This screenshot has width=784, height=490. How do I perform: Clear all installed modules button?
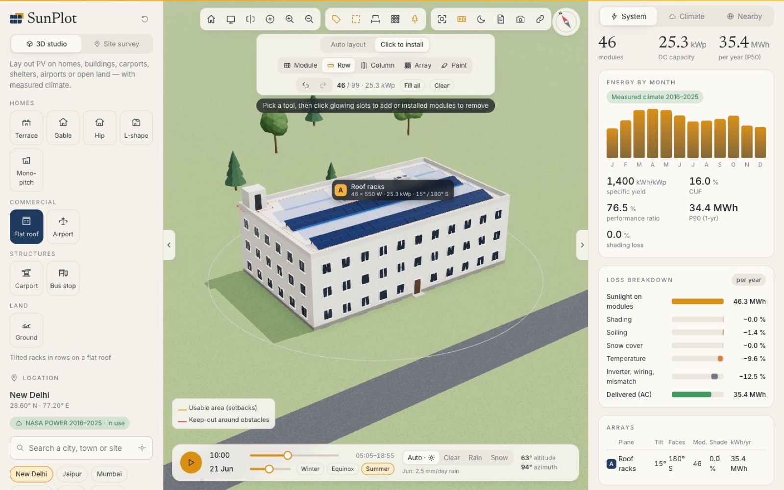tap(441, 85)
